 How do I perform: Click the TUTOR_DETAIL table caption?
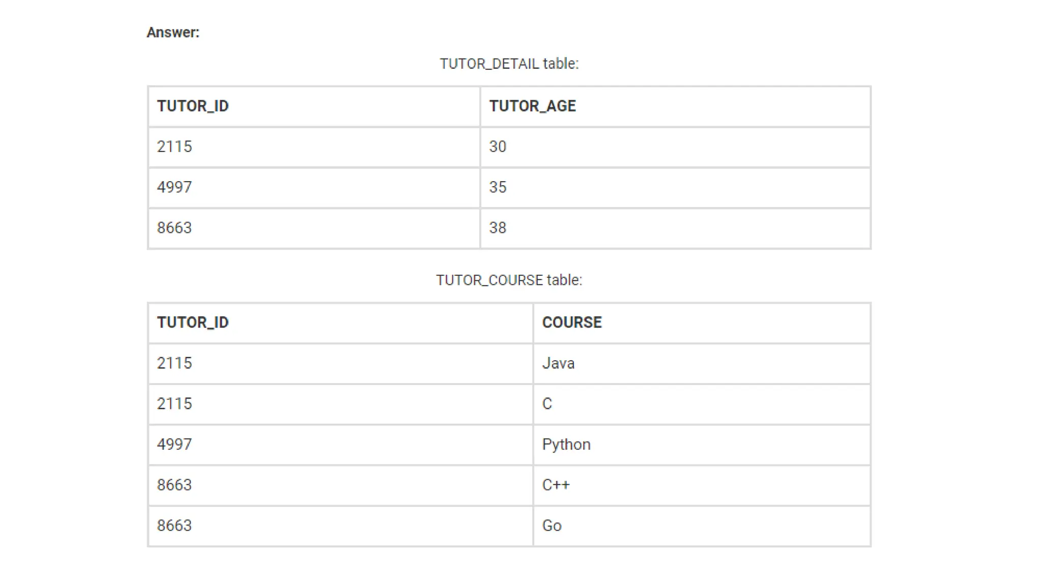coord(509,64)
